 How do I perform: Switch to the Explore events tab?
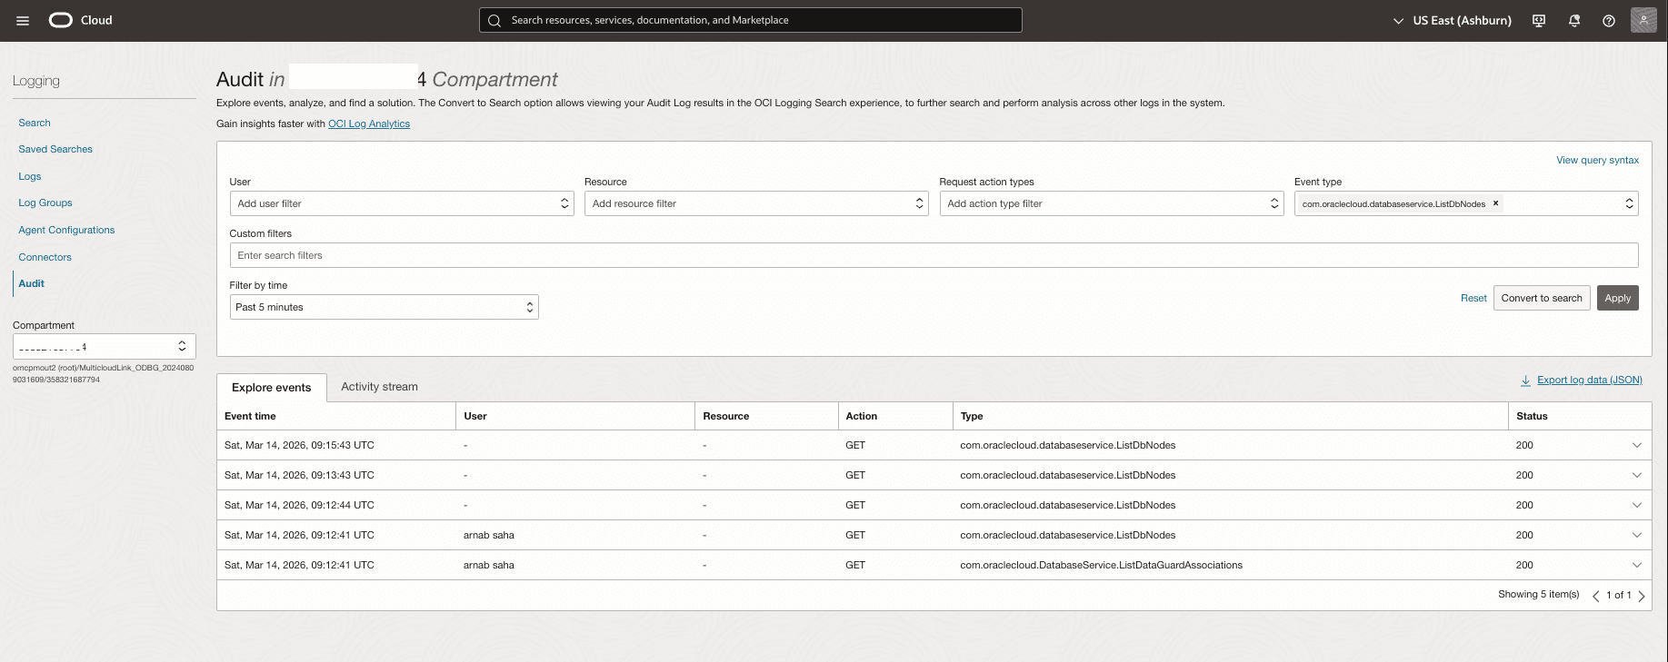[x=272, y=387]
